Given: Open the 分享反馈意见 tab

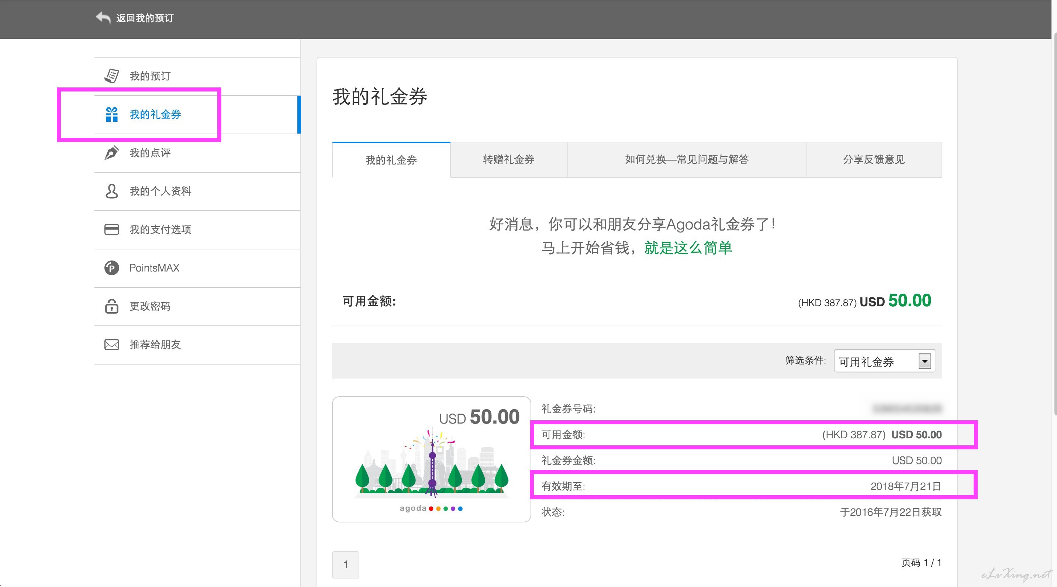Looking at the screenshot, I should pyautogui.click(x=874, y=159).
